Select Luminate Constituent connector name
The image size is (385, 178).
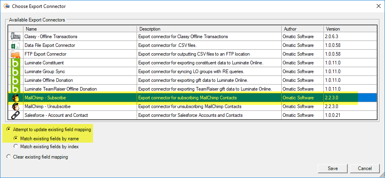44,63
